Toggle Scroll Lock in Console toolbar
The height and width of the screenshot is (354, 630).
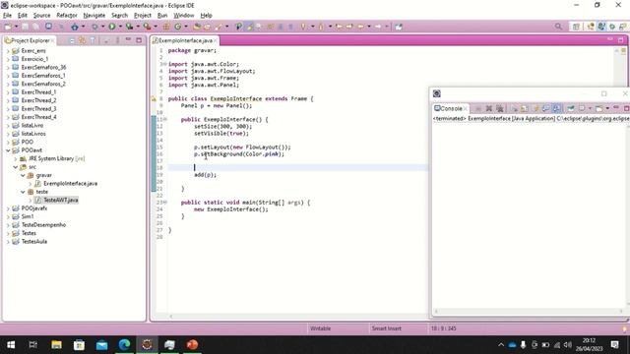(x=525, y=108)
